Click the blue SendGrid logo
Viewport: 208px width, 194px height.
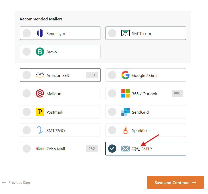pos(125,112)
